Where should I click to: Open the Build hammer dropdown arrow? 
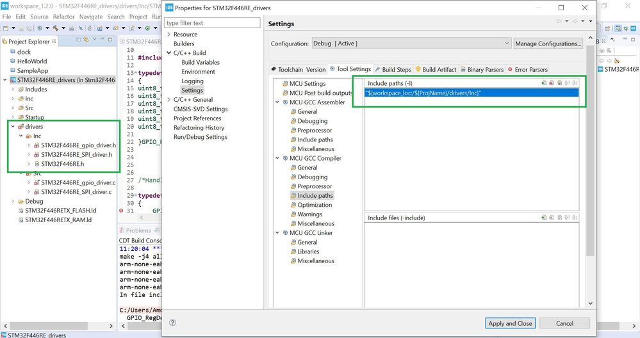pyautogui.click(x=63, y=28)
